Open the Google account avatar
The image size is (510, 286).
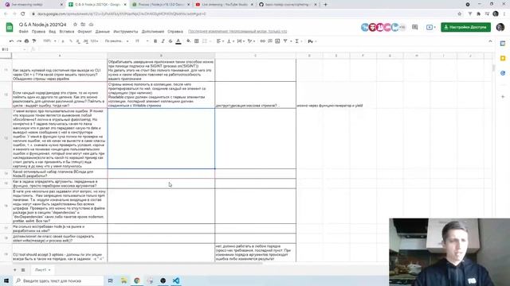tap(500, 27)
